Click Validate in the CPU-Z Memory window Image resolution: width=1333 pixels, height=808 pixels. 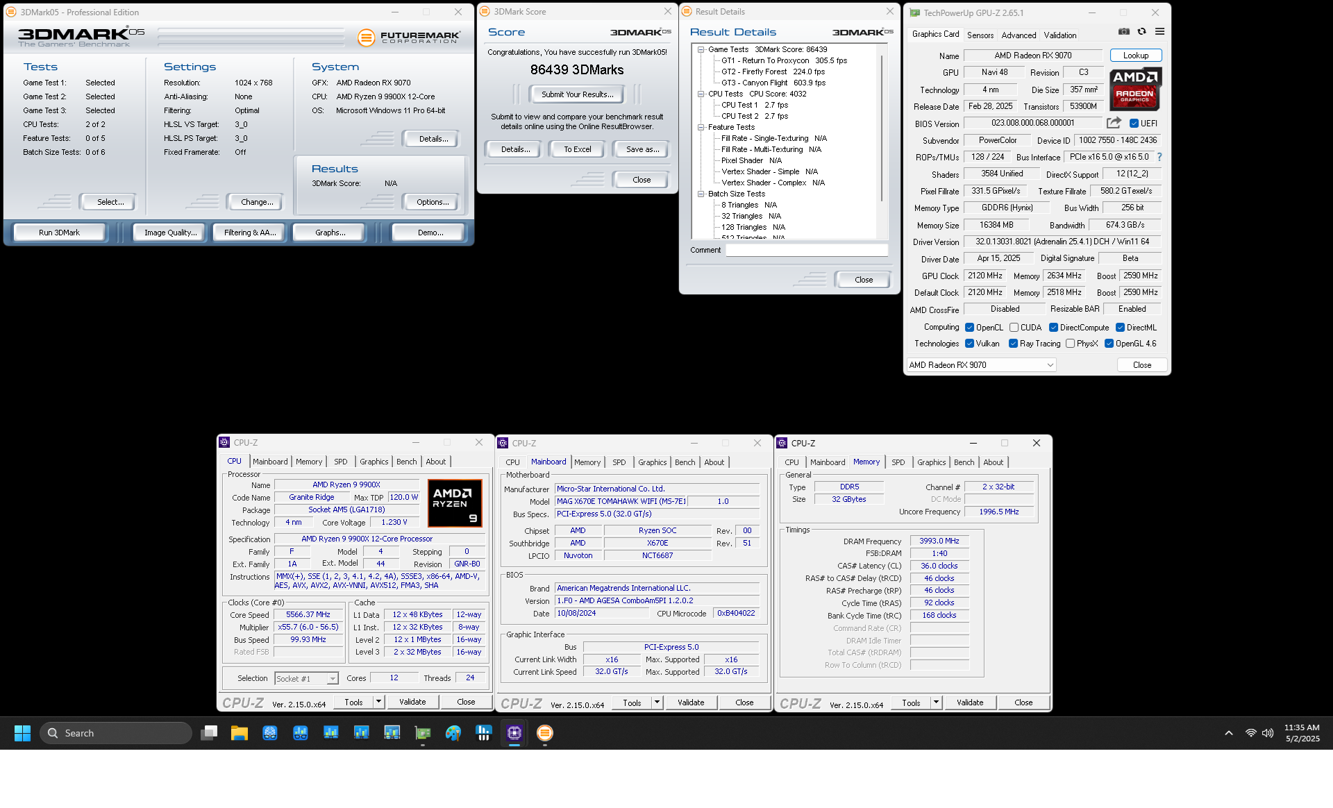970,702
